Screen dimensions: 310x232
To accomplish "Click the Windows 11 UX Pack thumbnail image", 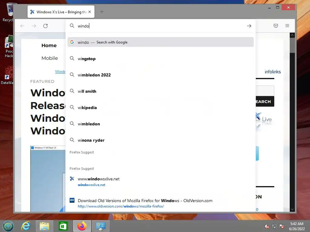I will click(48, 179).
